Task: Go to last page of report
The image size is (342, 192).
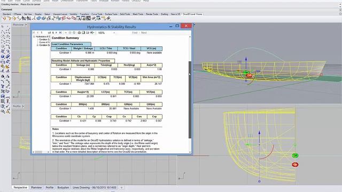Action: pyautogui.click(x=60, y=33)
